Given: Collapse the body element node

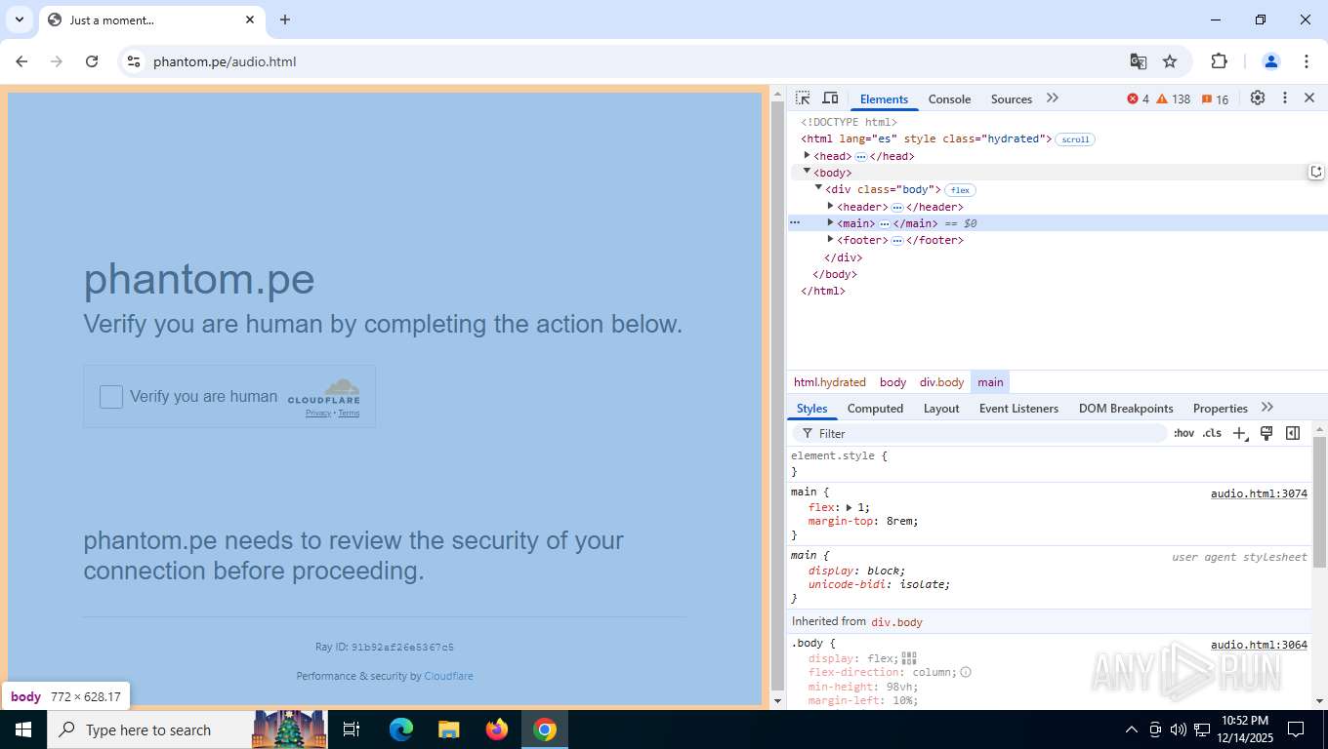Looking at the screenshot, I should click(x=808, y=172).
